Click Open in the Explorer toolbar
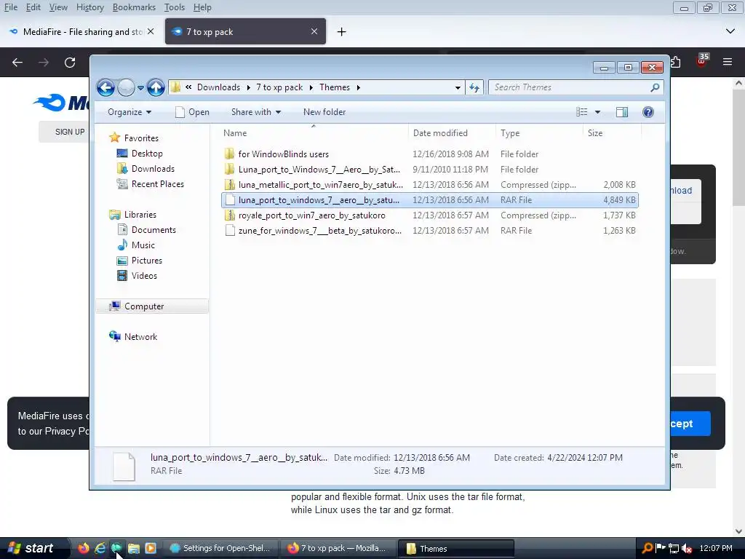Screen dimensions: 745x559 (192, 112)
